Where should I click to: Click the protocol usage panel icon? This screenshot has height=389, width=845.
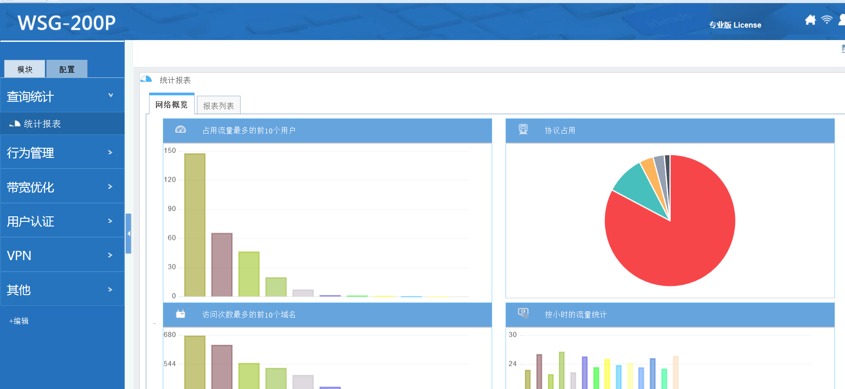(x=523, y=130)
